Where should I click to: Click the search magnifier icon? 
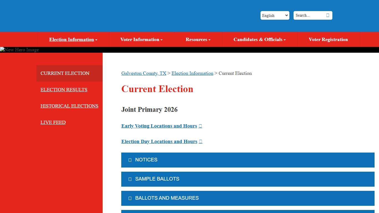(327, 15)
